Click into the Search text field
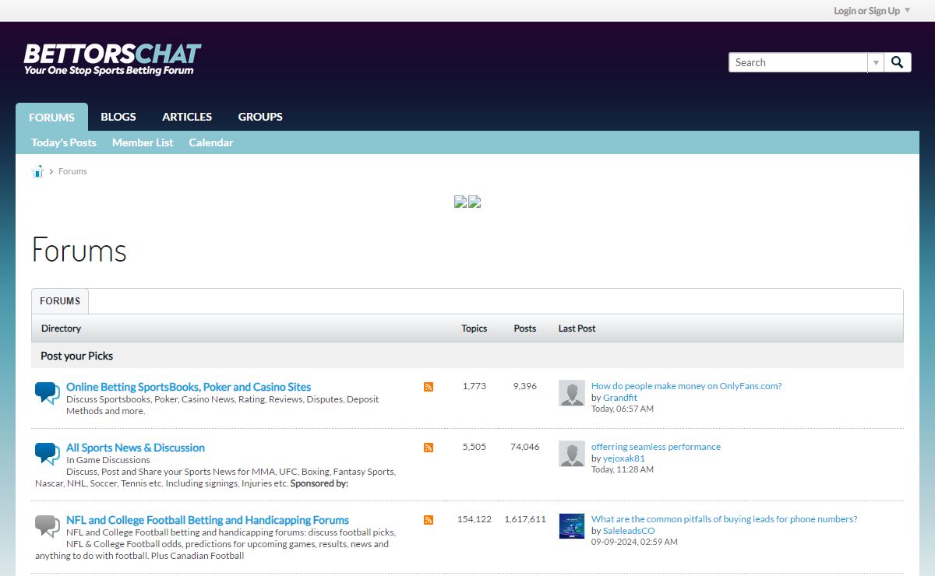935x576 pixels. [798, 62]
